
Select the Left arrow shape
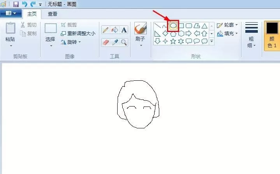tap(197, 34)
